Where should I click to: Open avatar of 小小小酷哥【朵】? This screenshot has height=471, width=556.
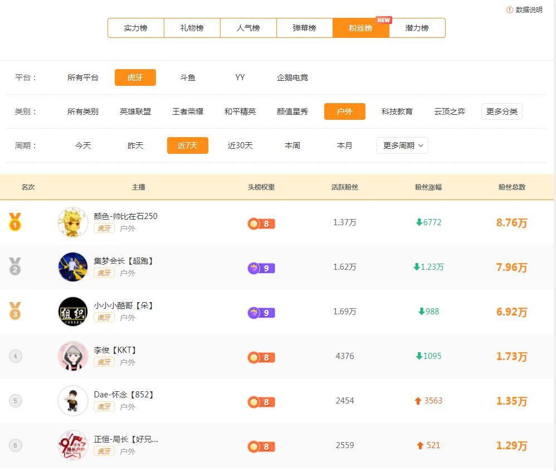(x=72, y=312)
